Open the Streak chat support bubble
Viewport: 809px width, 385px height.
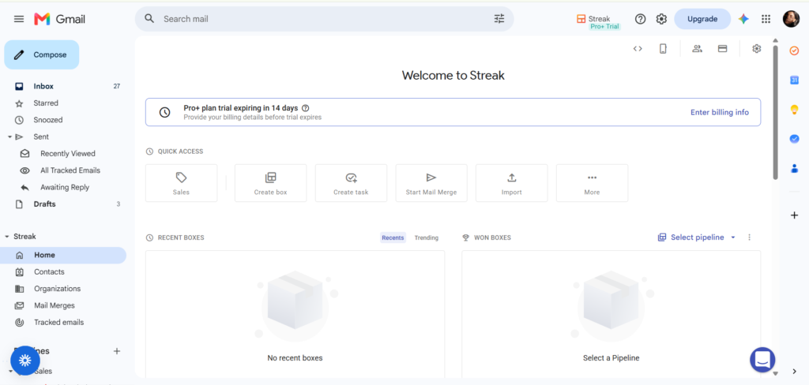coord(762,360)
